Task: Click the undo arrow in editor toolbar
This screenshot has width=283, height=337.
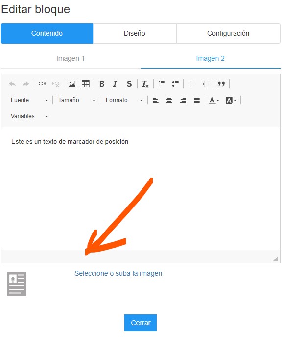Action: click(12, 84)
